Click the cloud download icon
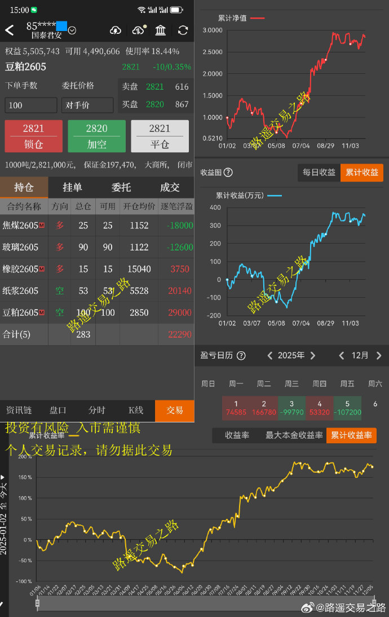This screenshot has width=389, height=617. 115,30
